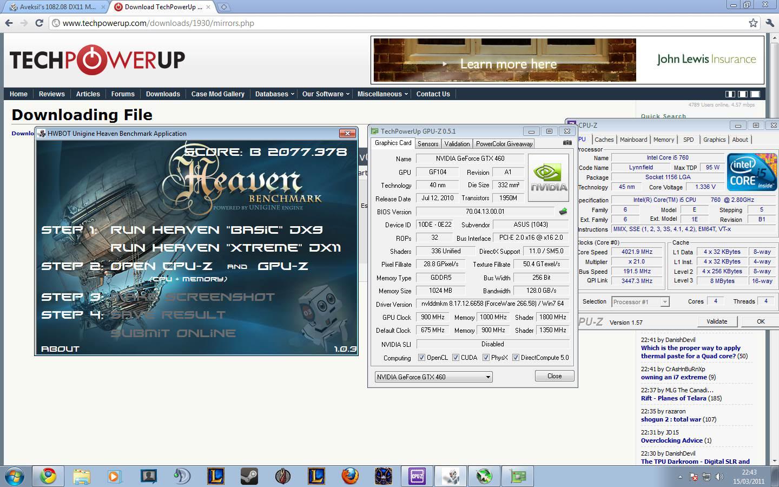Click the NVIDIA logo in GPU-Z
779x487 pixels.
[549, 177]
